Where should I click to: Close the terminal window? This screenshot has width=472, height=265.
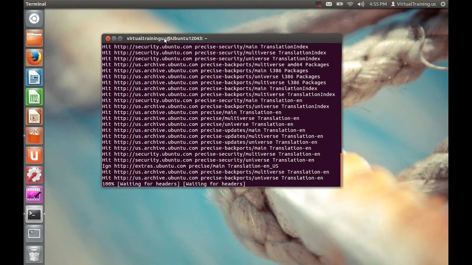(x=108, y=38)
